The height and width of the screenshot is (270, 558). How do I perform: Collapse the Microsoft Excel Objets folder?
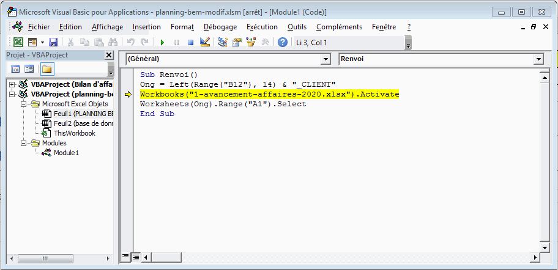[23, 104]
